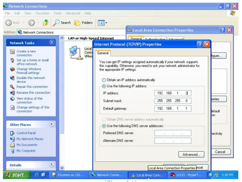
Task: Open Search from the toolbar
Action: [x=62, y=23]
